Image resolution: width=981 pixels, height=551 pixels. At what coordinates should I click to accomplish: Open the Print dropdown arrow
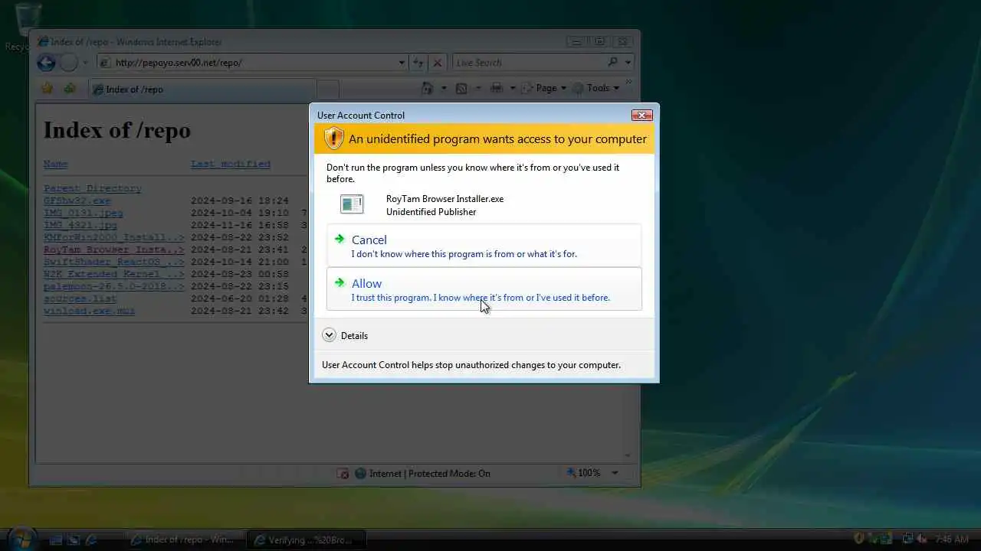click(x=511, y=88)
